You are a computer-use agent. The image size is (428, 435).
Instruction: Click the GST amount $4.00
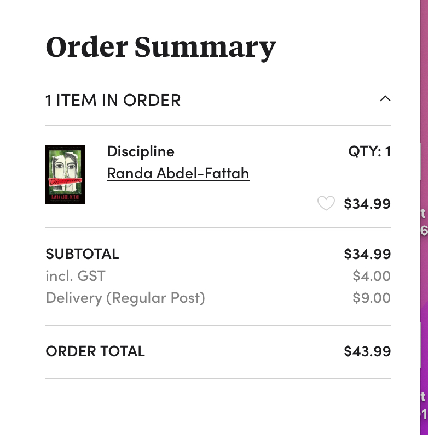[372, 276]
